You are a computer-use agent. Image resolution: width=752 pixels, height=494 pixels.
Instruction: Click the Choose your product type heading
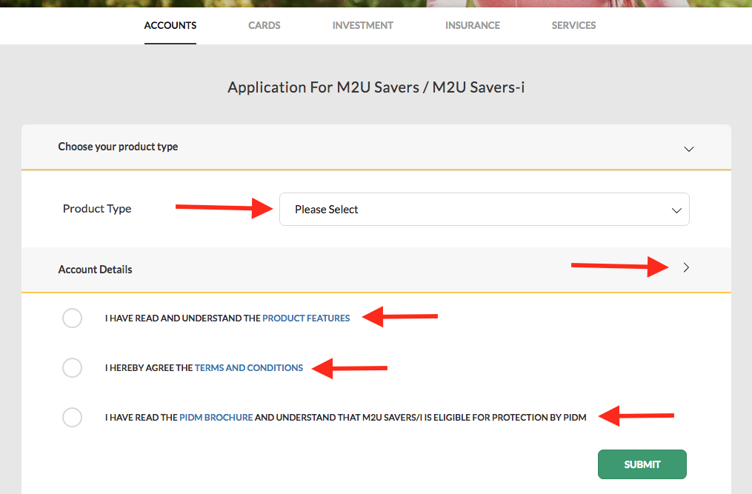(x=118, y=147)
